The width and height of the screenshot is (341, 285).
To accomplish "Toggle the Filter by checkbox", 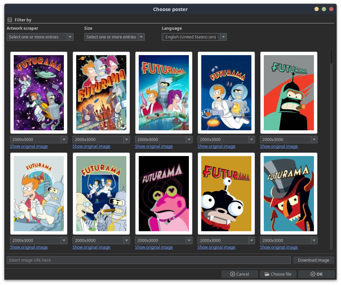I will pos(10,20).
